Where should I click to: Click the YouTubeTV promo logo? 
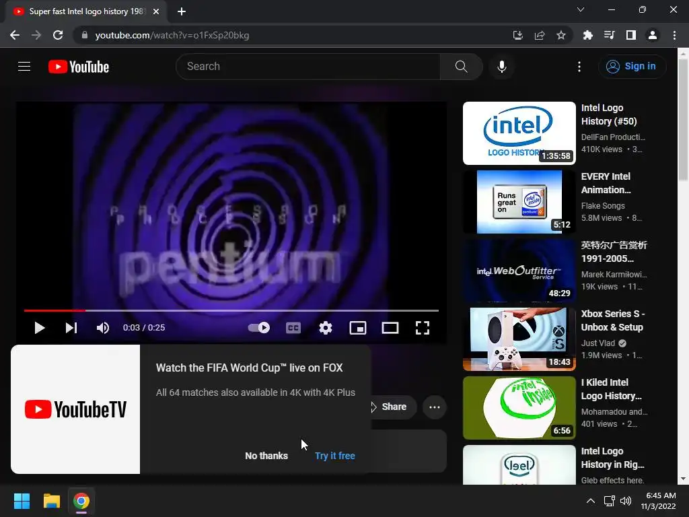click(x=75, y=409)
